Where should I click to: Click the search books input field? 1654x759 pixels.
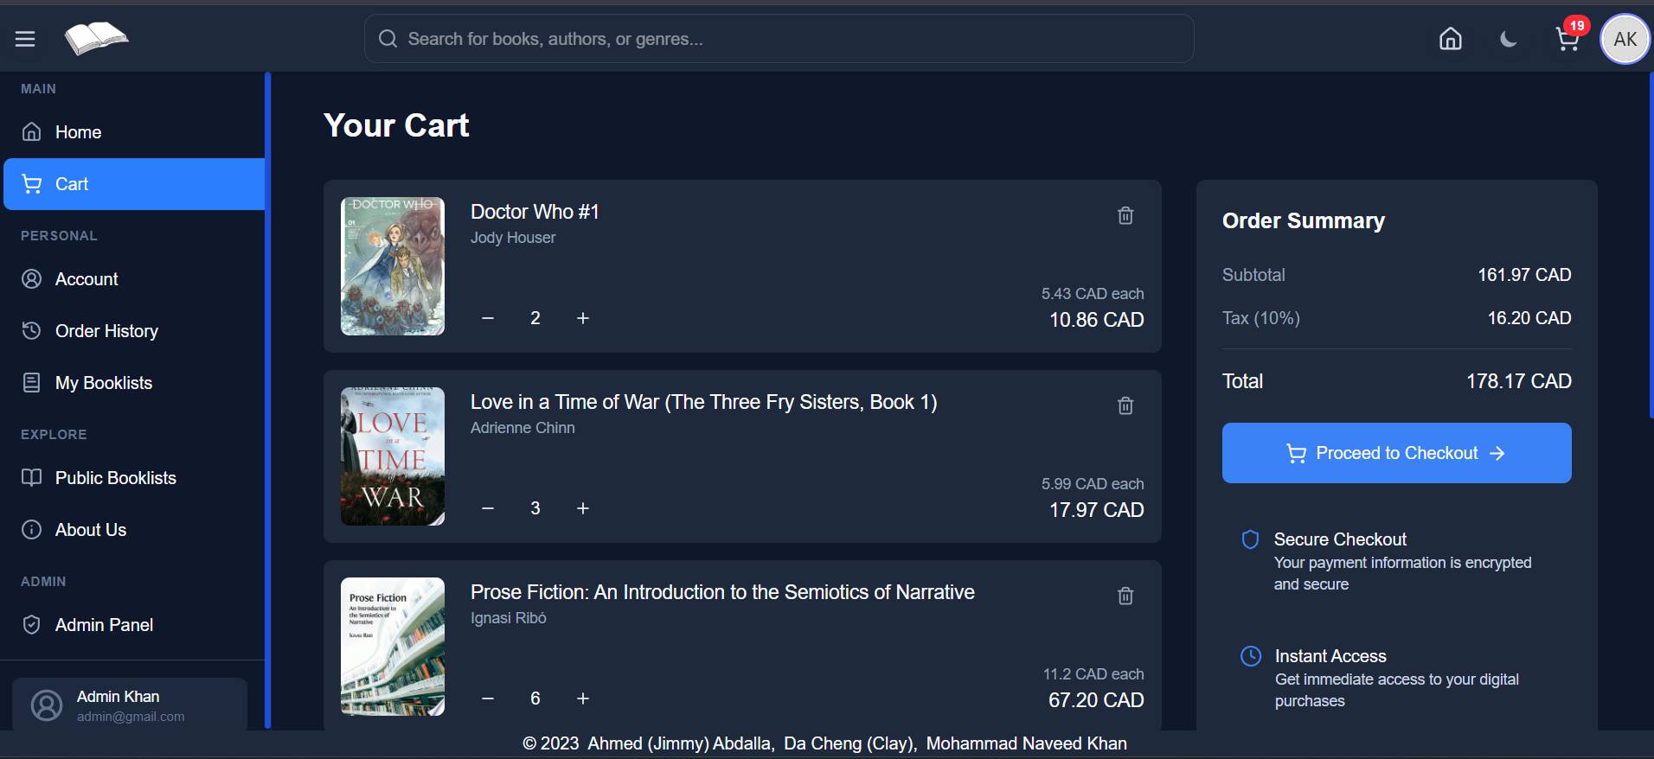[x=779, y=38]
